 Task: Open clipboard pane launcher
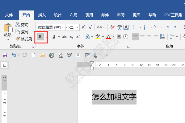point(33,47)
